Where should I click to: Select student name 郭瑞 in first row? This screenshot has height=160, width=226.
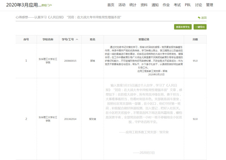(92, 61)
